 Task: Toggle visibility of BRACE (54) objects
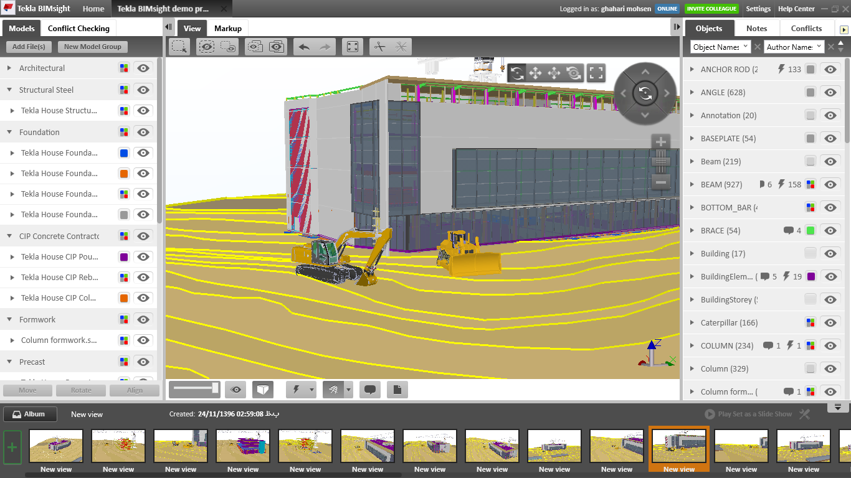830,230
